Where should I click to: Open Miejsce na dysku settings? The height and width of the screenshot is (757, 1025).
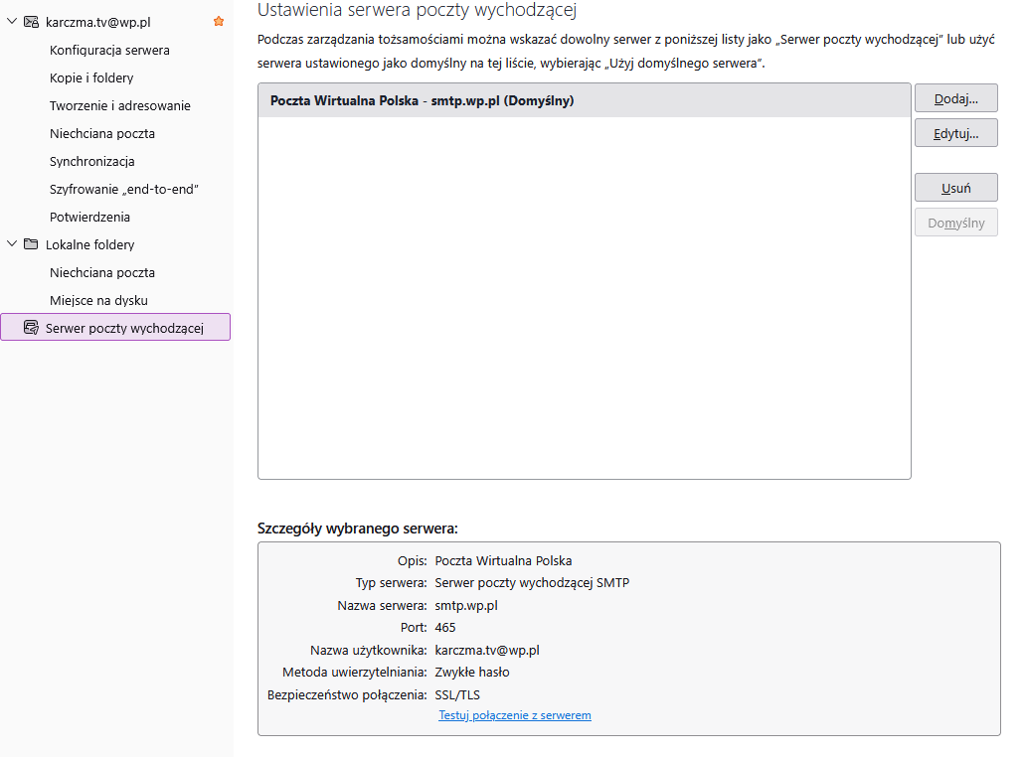click(x=98, y=300)
